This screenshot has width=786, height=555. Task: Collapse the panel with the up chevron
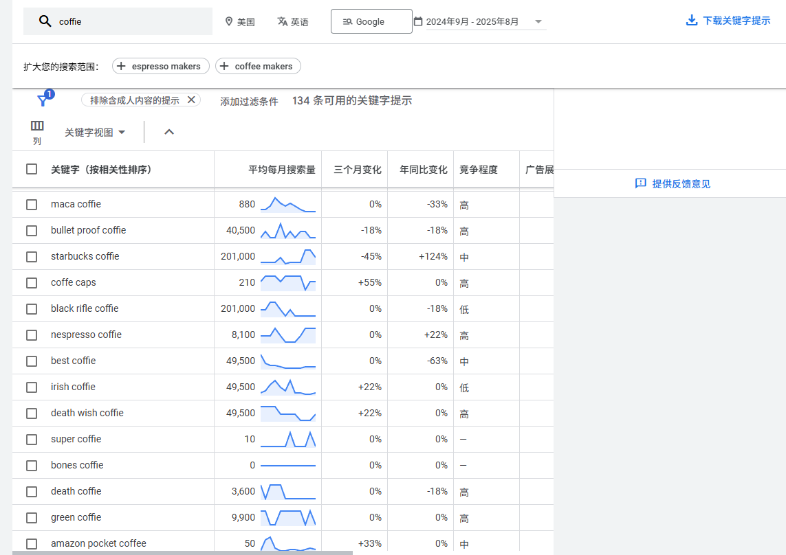[169, 132]
